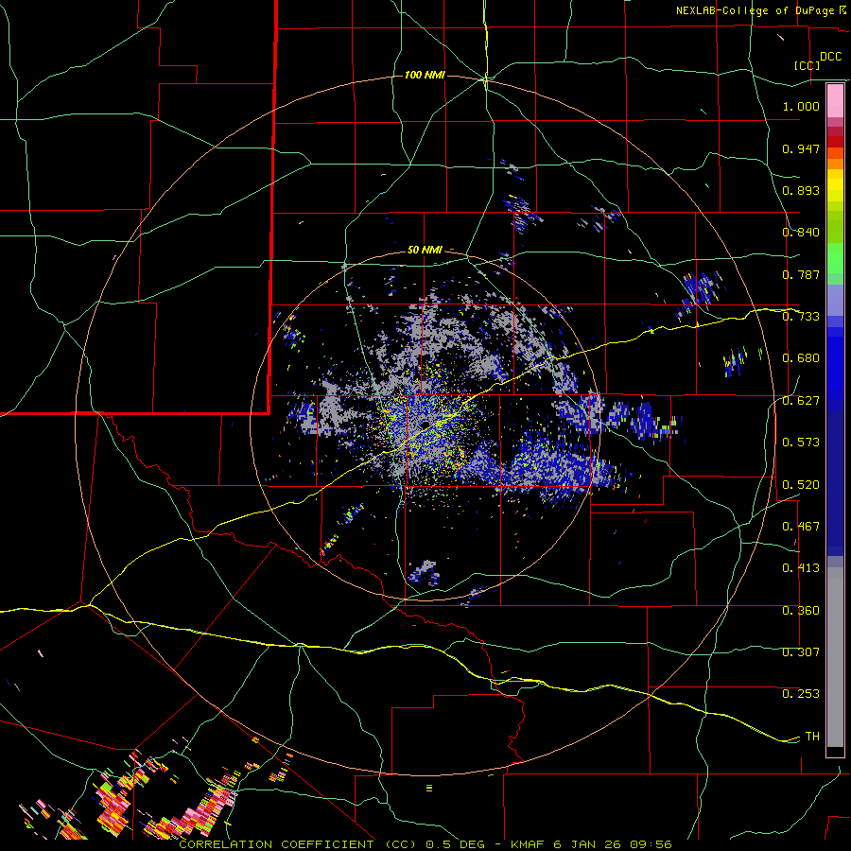Click the DCC product label
The width and height of the screenshot is (851, 851).
pyautogui.click(x=830, y=57)
